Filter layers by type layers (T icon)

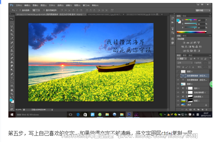click(x=198, y=59)
